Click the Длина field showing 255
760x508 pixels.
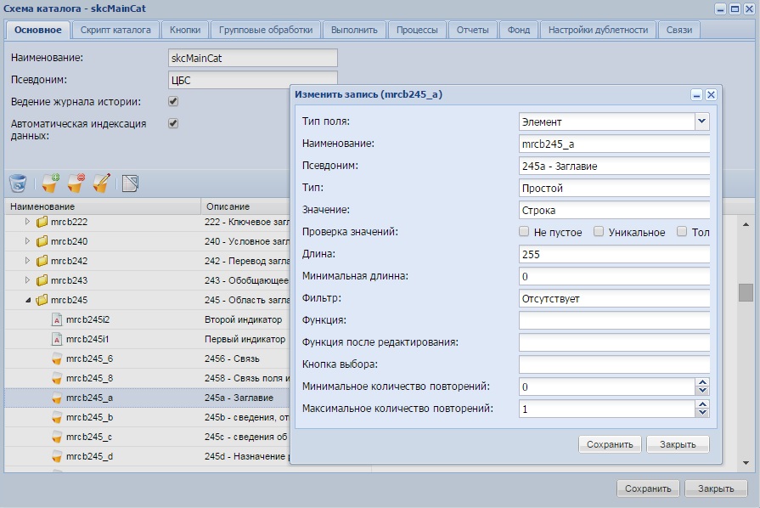[x=614, y=255]
